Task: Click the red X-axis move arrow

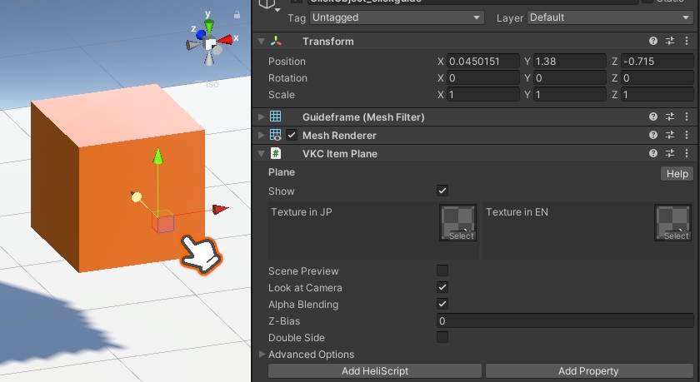Action: pyautogui.click(x=219, y=210)
